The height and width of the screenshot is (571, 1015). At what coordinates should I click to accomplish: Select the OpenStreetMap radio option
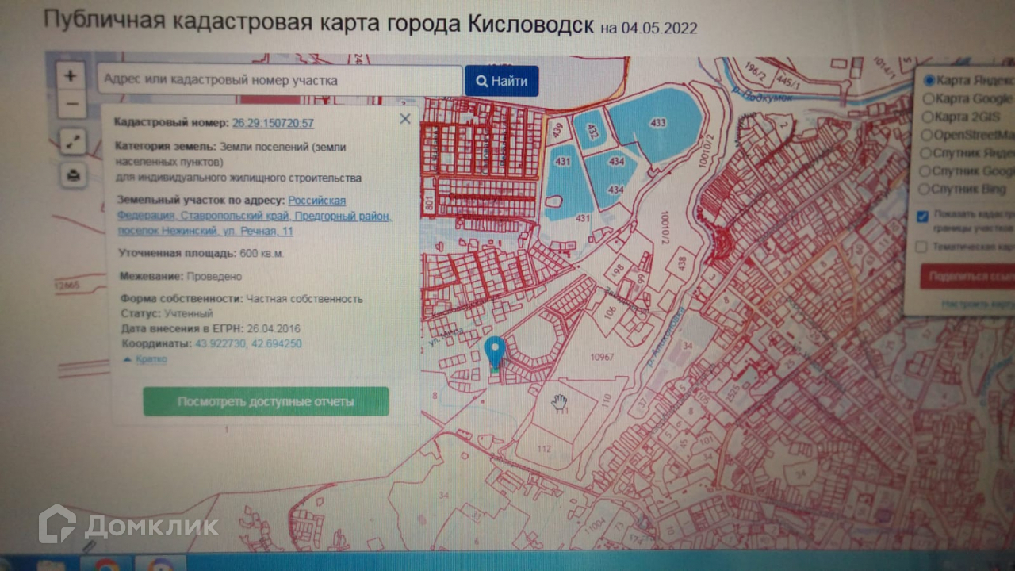[x=929, y=135]
